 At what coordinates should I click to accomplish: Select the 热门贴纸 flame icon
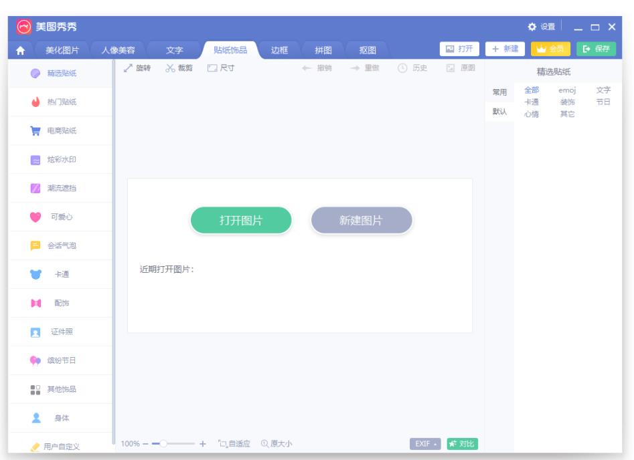pyautogui.click(x=37, y=102)
